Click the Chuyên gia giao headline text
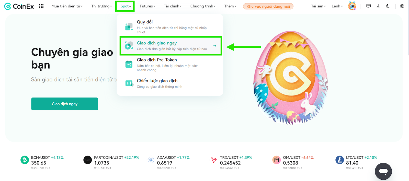 (x=72, y=52)
